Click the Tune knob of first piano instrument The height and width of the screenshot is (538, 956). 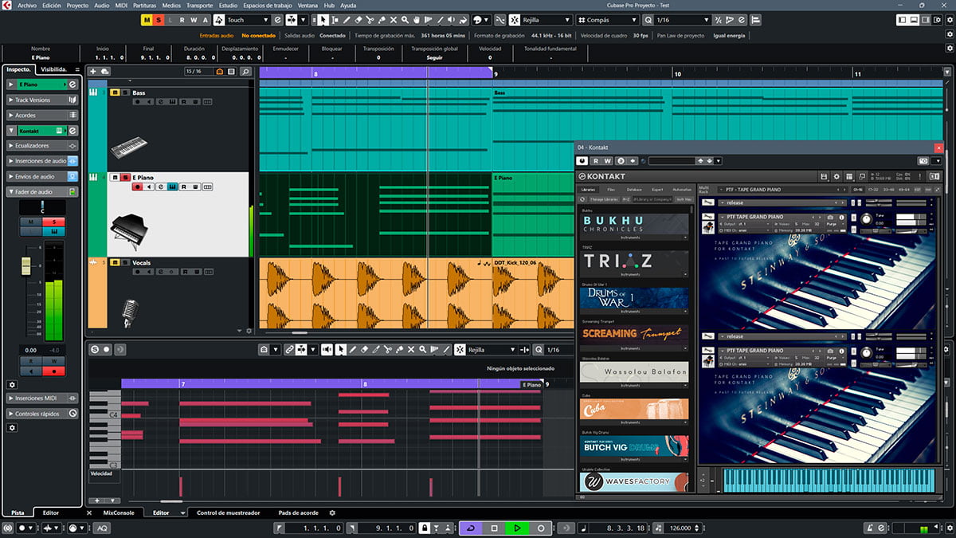pyautogui.click(x=866, y=219)
